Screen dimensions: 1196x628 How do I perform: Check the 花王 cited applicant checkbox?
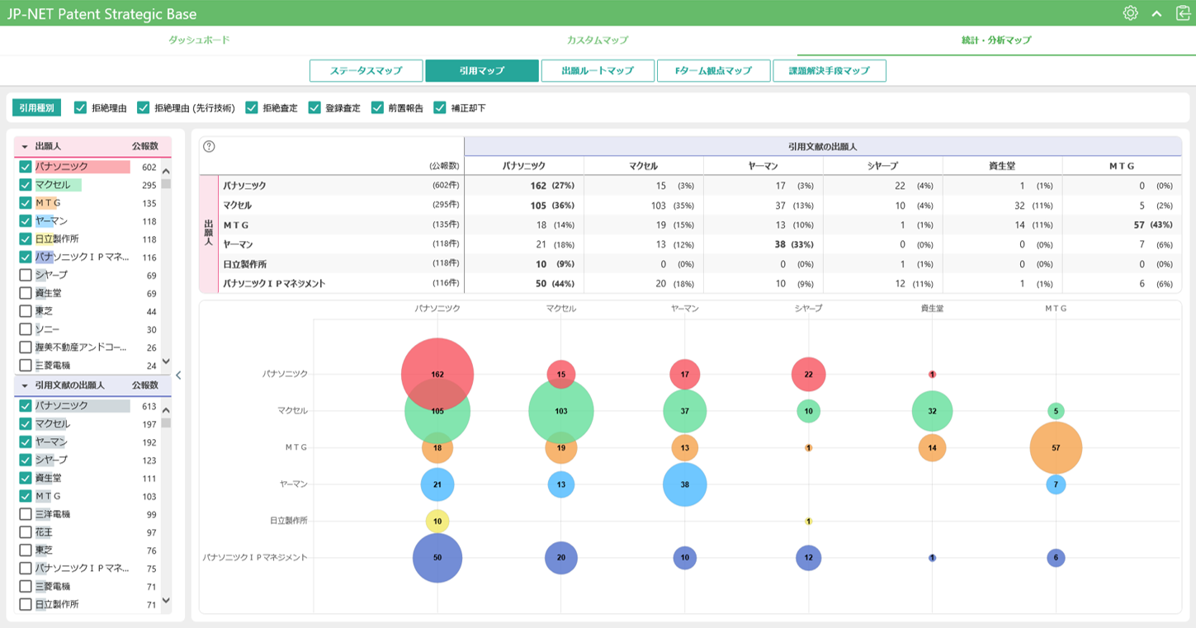pos(26,532)
